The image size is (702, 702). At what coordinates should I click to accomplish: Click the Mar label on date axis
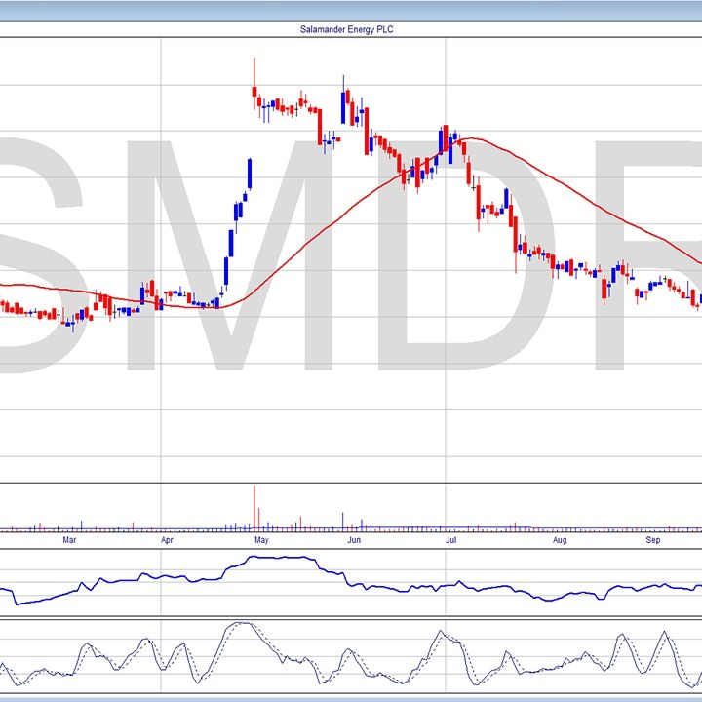click(69, 539)
